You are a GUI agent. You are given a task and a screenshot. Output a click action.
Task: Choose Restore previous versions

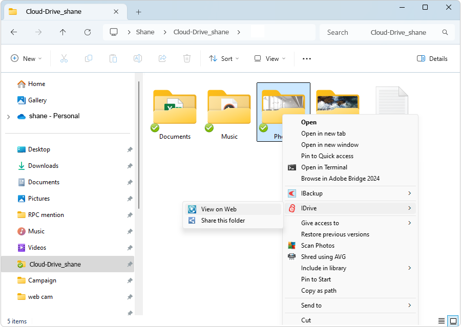[335, 234]
